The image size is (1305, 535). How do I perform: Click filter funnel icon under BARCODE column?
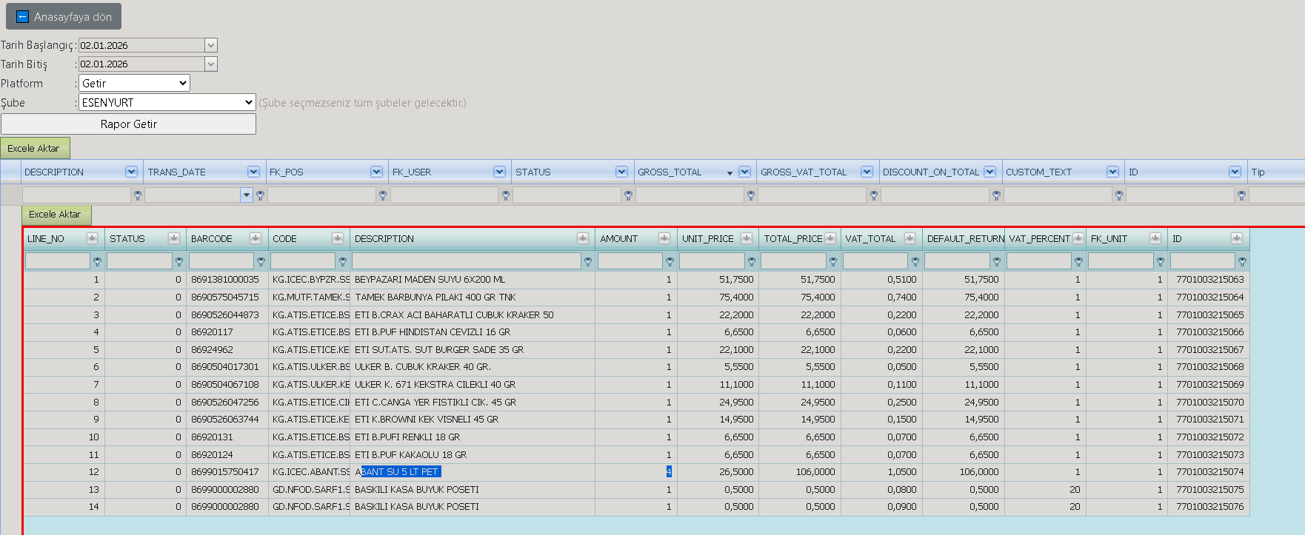pyautogui.click(x=261, y=262)
